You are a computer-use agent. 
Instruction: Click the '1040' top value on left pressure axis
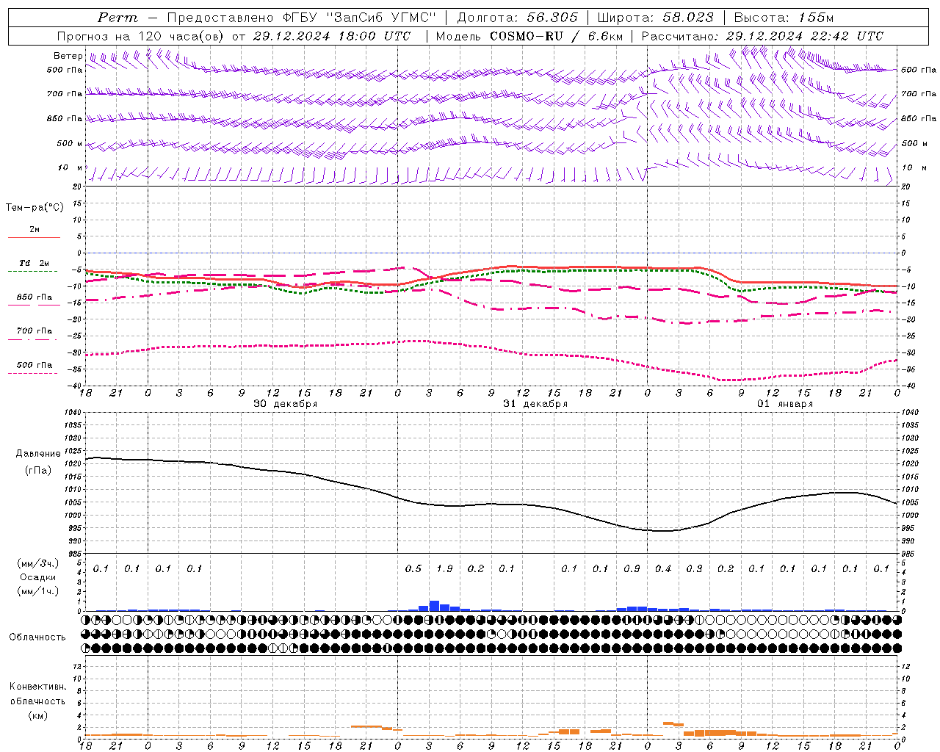(73, 413)
